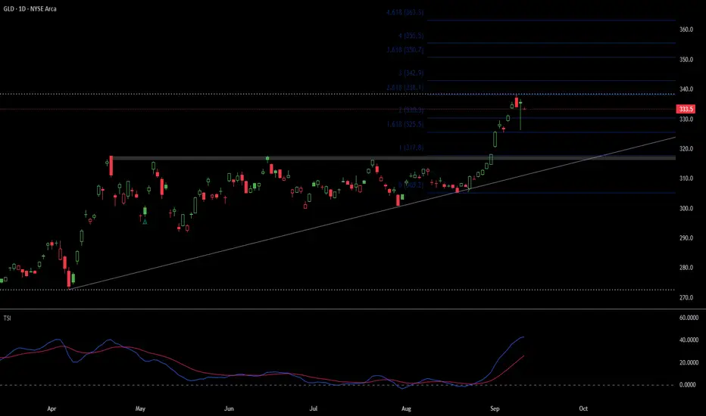Click the 290.0 price axis label
706x416 pixels.
pos(686,238)
